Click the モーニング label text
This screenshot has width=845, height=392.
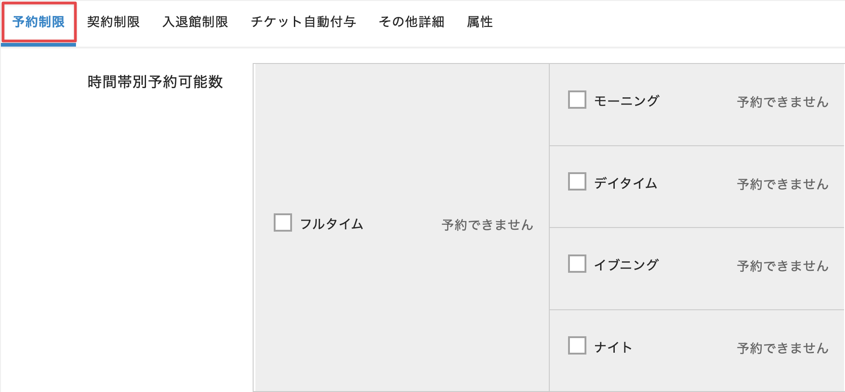626,101
